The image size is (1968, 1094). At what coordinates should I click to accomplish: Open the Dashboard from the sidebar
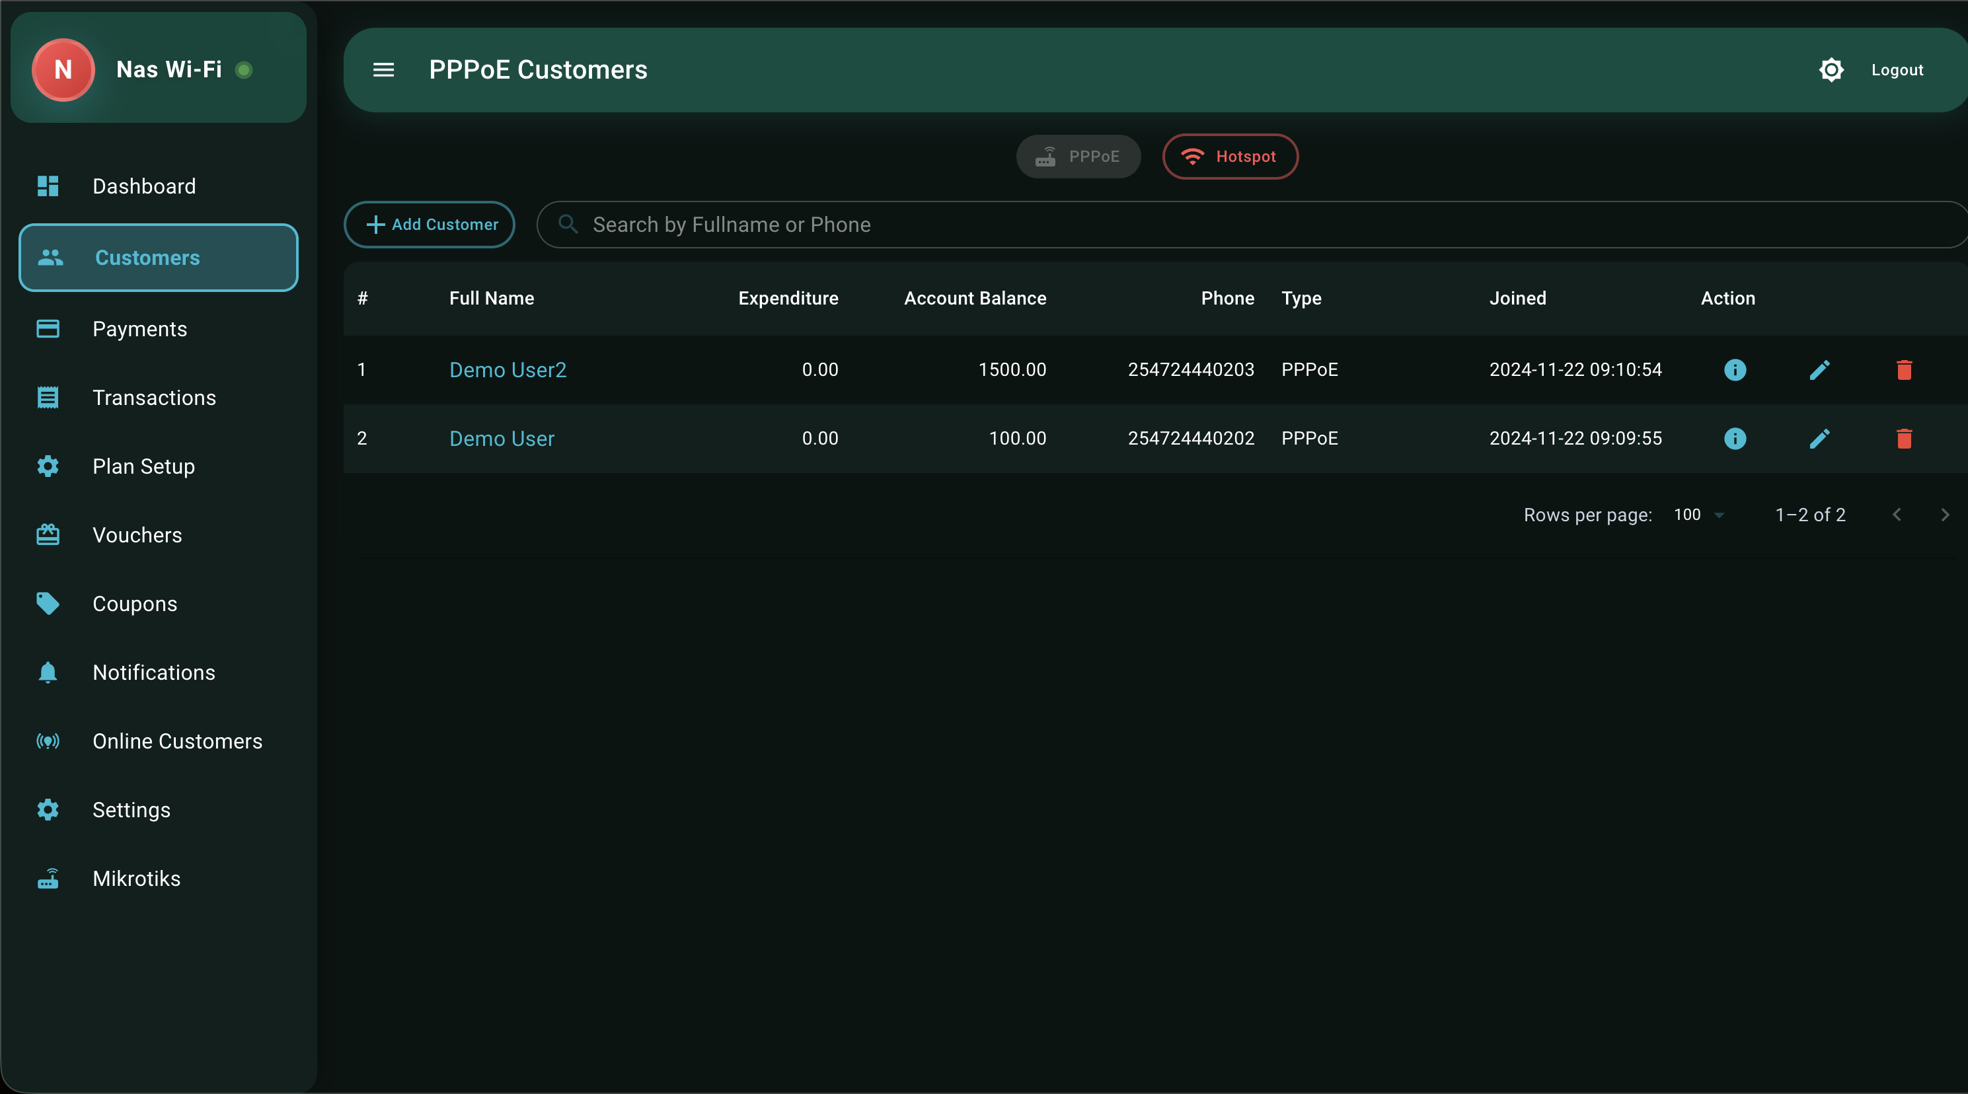click(x=143, y=186)
